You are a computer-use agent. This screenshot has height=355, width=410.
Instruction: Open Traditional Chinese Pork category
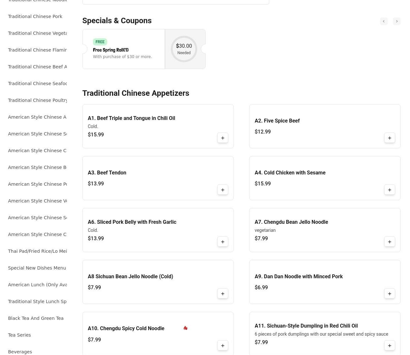35,16
